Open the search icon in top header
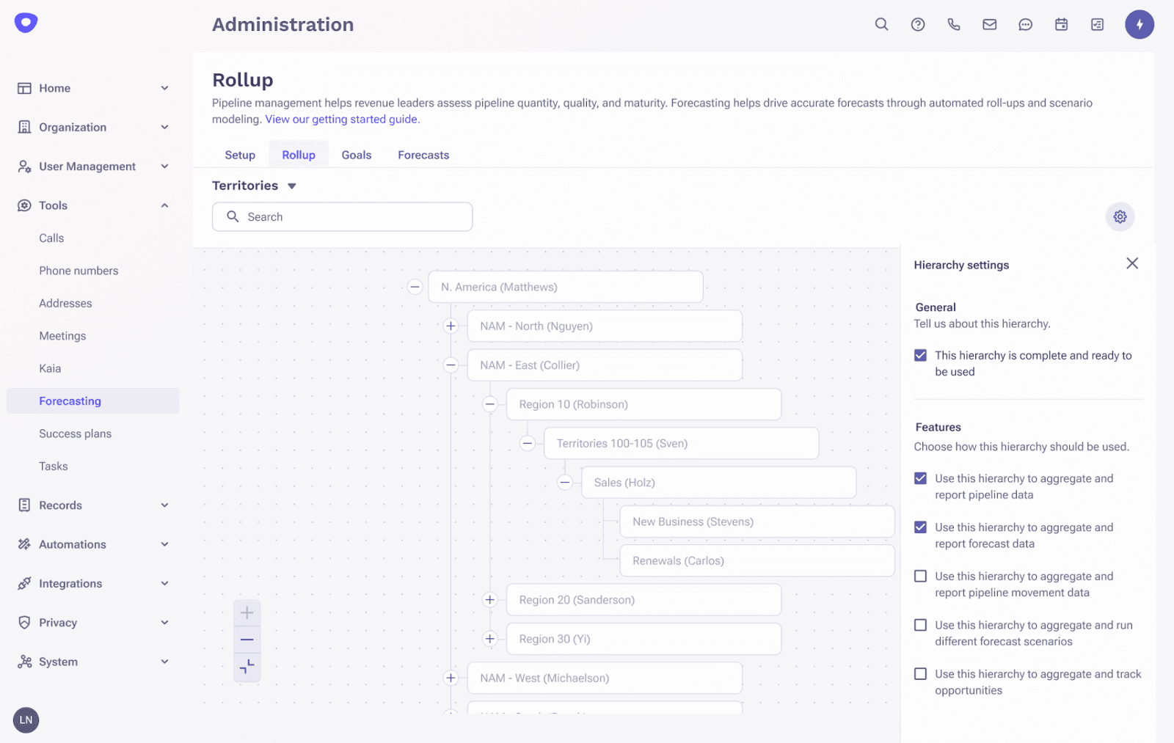This screenshot has width=1174, height=743. [x=881, y=24]
